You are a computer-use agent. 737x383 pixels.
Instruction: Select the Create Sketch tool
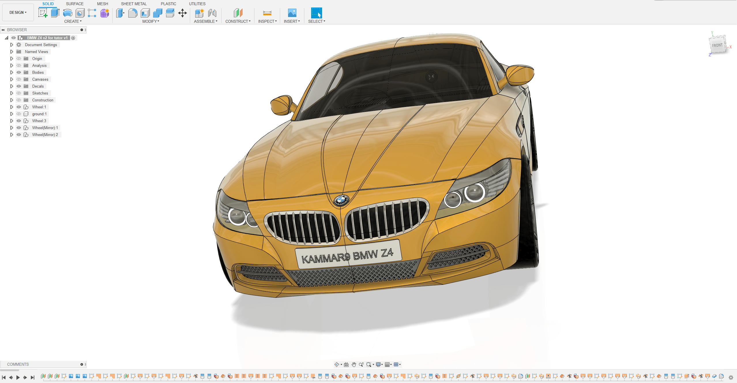coord(43,13)
